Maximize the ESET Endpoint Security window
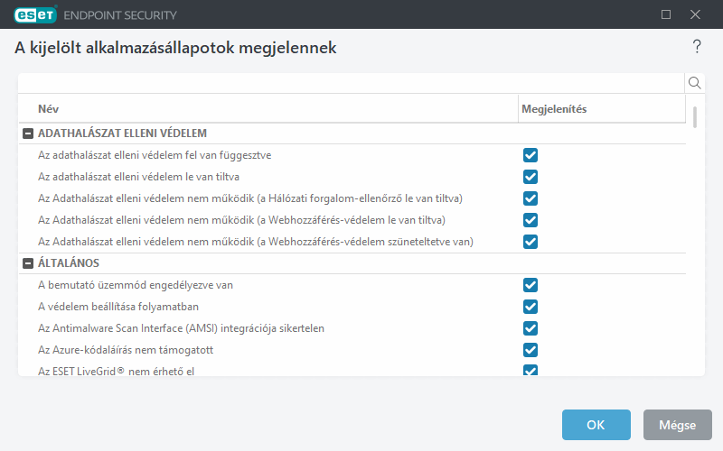723x451 pixels. click(x=667, y=14)
